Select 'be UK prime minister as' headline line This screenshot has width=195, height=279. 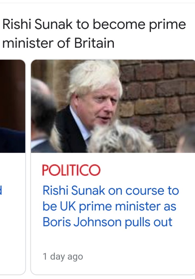(x=109, y=206)
